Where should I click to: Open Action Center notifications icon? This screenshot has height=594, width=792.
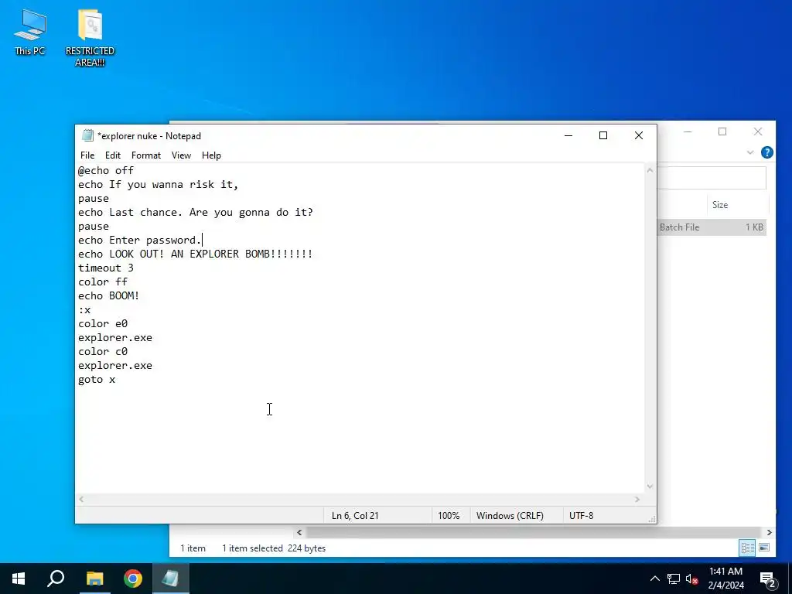click(x=768, y=579)
